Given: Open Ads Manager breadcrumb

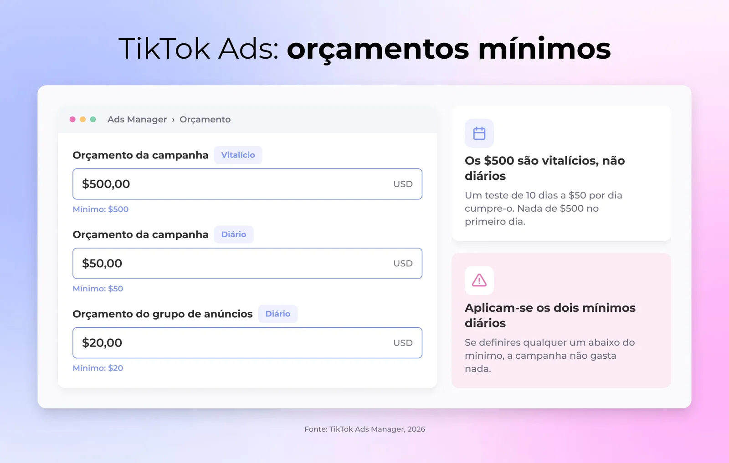Looking at the screenshot, I should pos(137,119).
